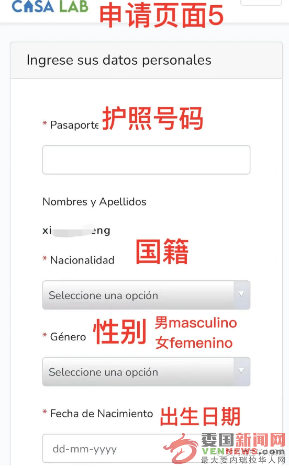This screenshot has height=468, width=289.
Task: Click the red dragon watermark logo
Action: coord(181,449)
